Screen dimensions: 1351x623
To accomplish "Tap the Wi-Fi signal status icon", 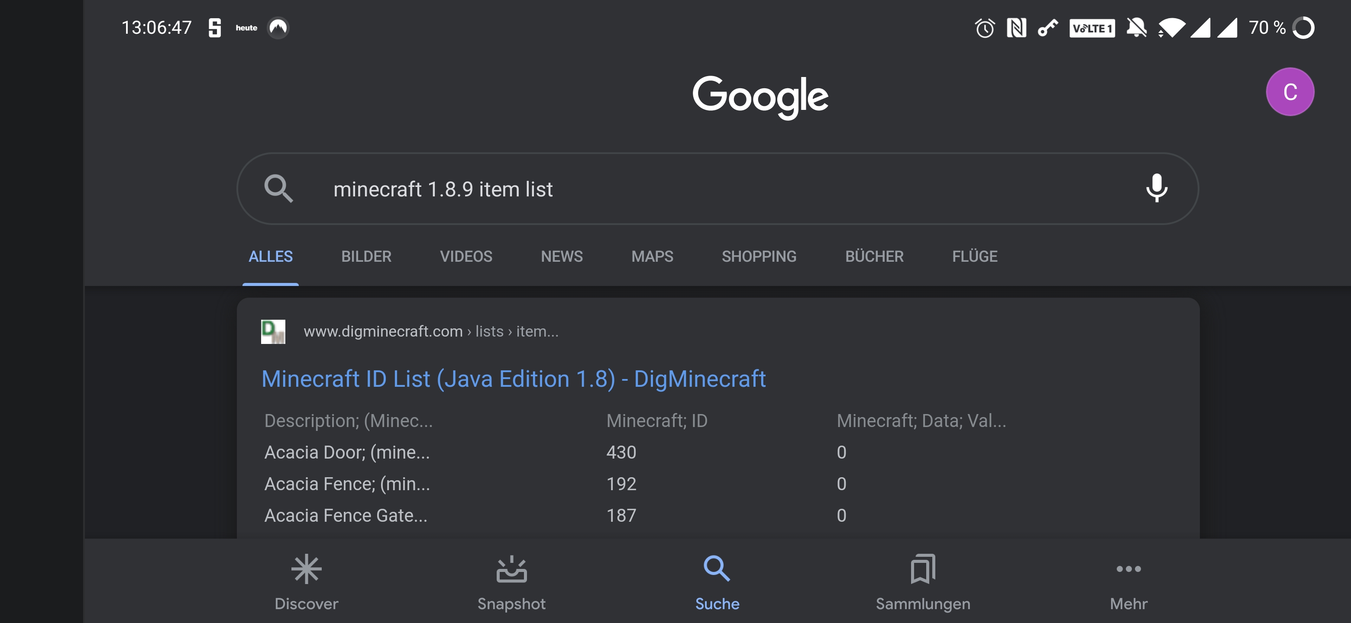I will 1171,28.
